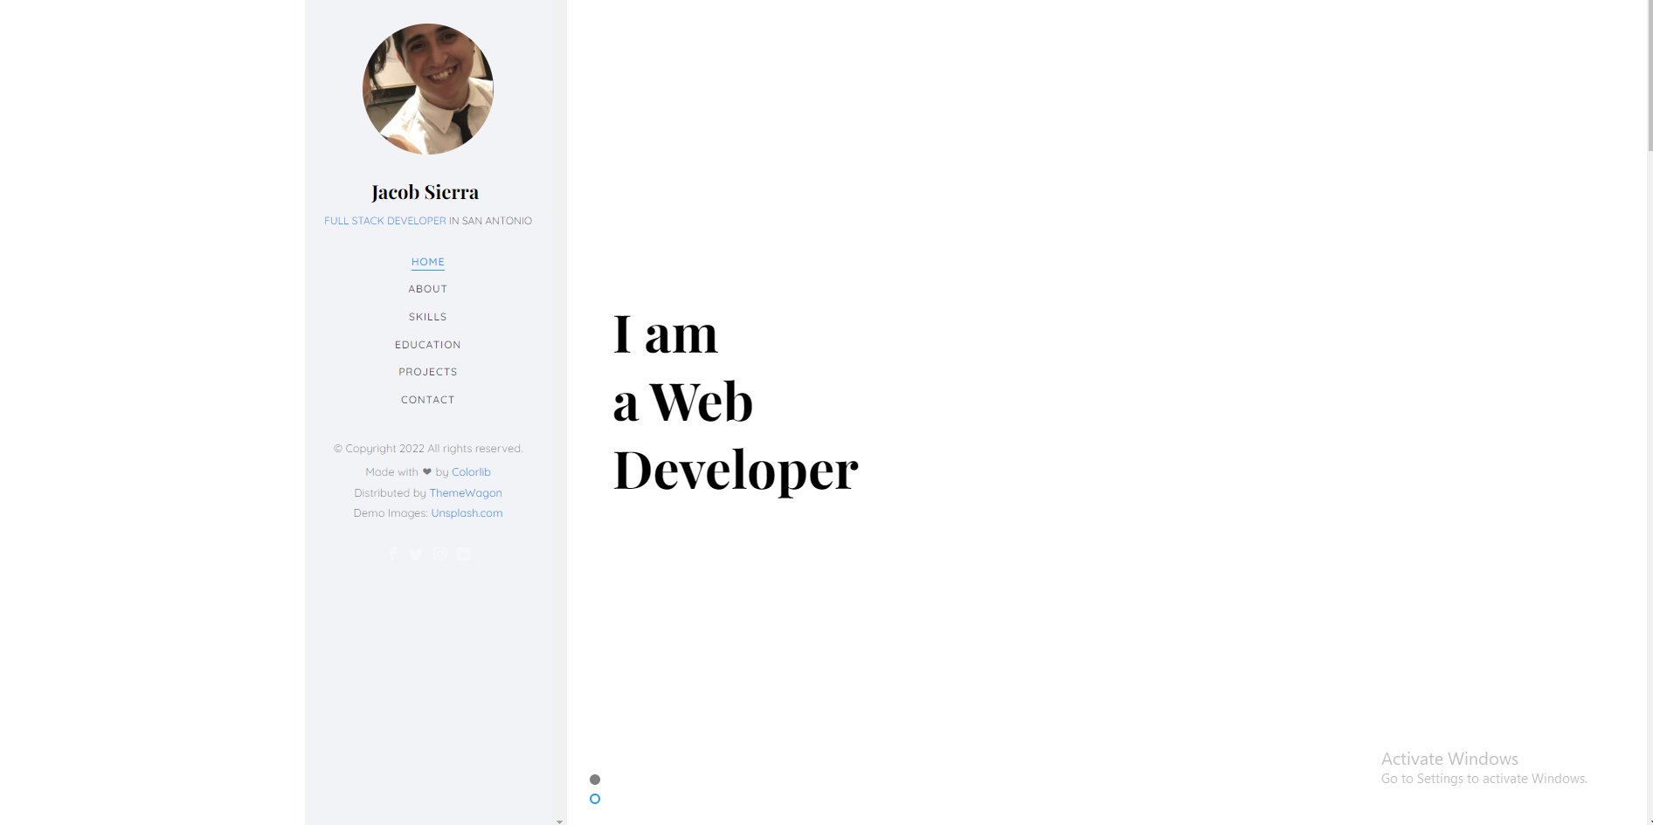Image resolution: width=1653 pixels, height=825 pixels.
Task: Visit the Instagram icon link
Action: (x=439, y=553)
